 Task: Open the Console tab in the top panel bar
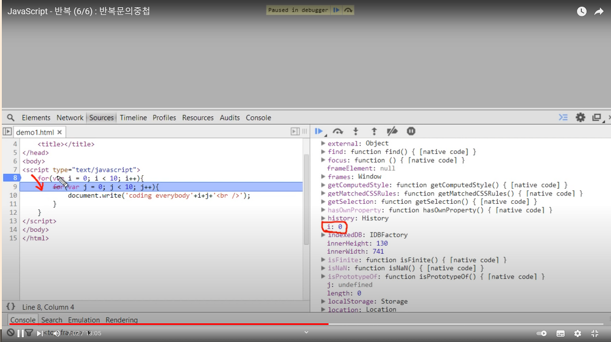pyautogui.click(x=258, y=117)
